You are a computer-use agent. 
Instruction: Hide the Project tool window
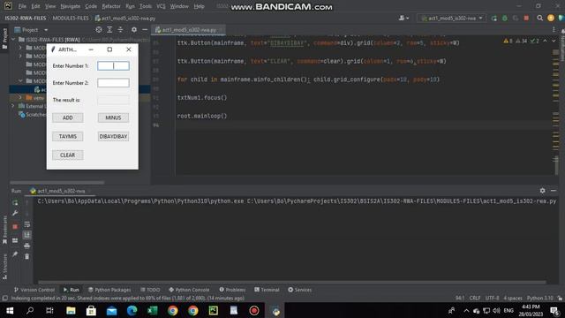[145, 30]
